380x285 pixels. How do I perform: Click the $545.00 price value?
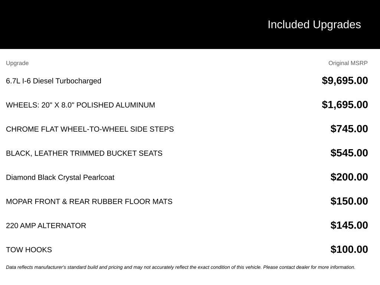tap(349, 153)
